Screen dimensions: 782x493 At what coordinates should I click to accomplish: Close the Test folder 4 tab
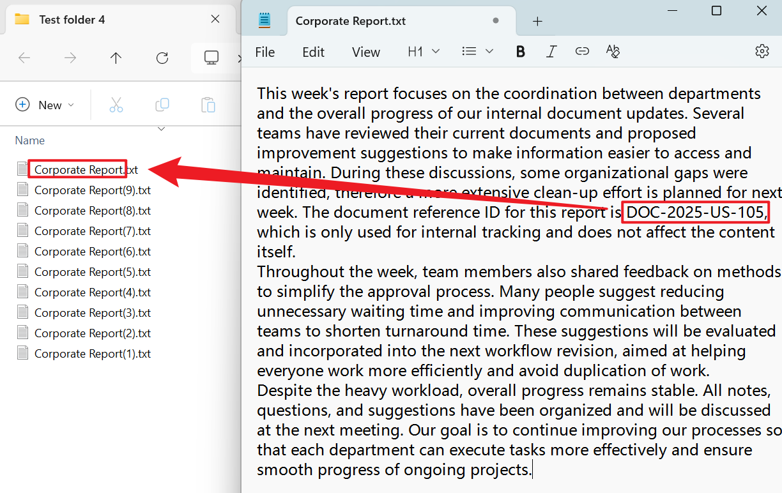click(x=216, y=19)
